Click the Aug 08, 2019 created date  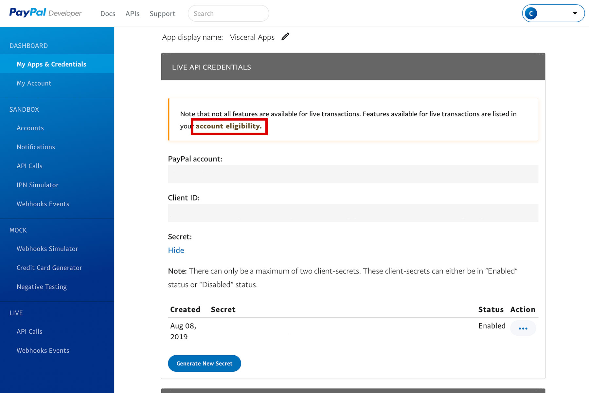(x=183, y=331)
